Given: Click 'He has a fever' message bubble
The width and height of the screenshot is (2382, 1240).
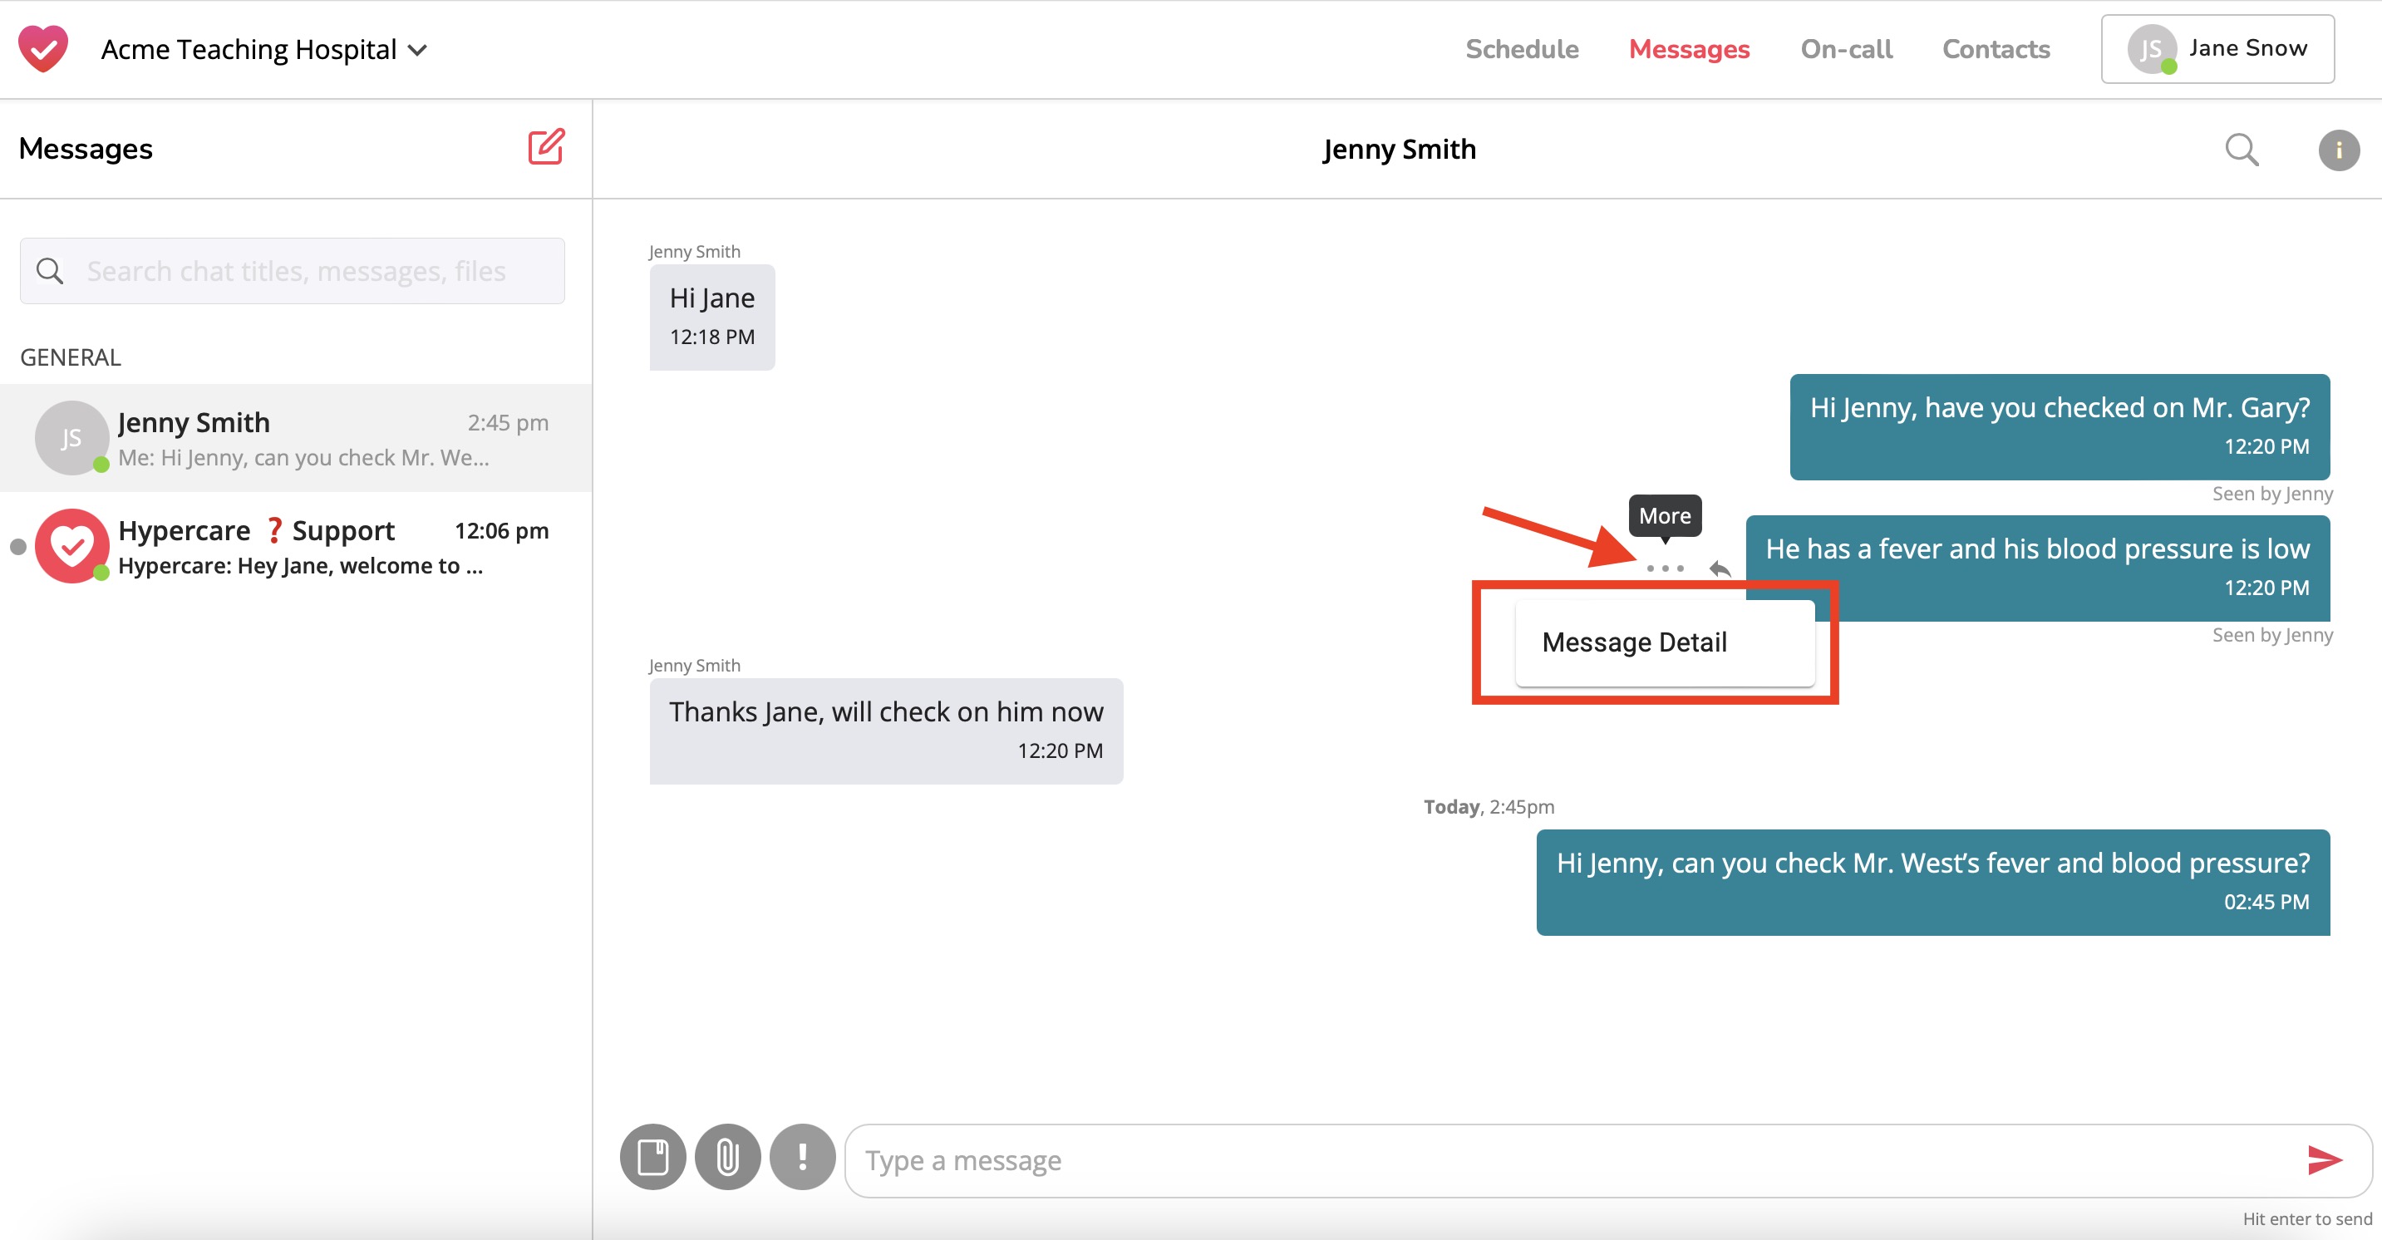Looking at the screenshot, I should click(x=2037, y=568).
